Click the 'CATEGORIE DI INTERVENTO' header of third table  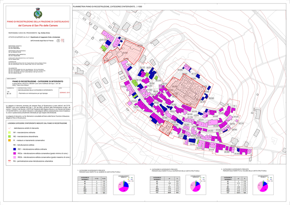click(x=228, y=178)
